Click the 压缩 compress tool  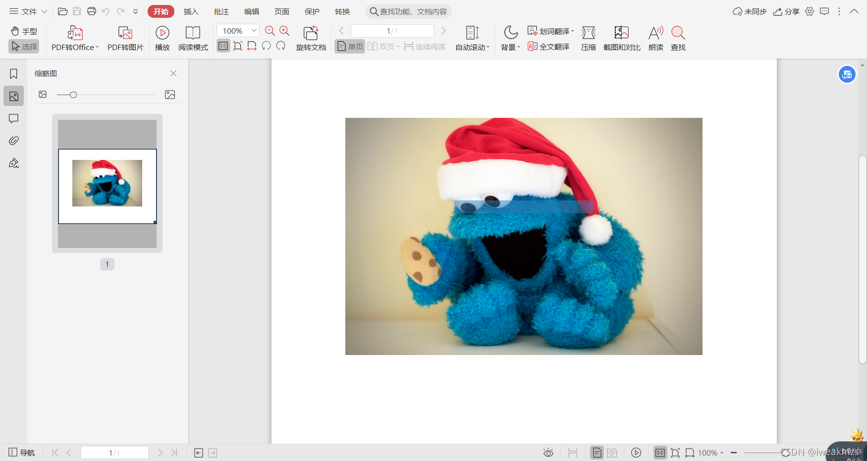pos(589,39)
